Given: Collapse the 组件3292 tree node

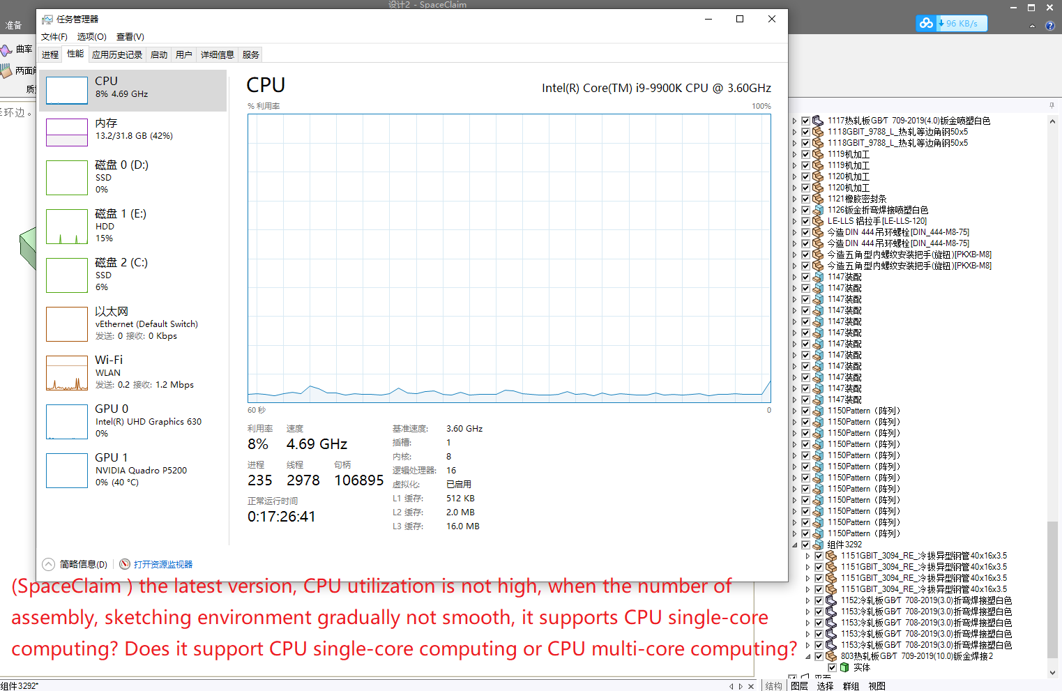Looking at the screenshot, I should pos(794,545).
